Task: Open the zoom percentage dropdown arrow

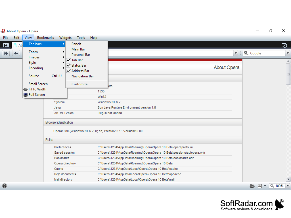Action: (x=288, y=186)
